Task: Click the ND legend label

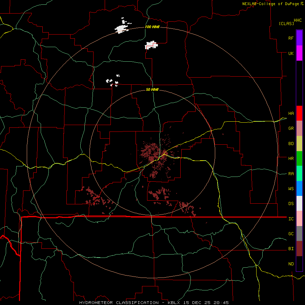Action: tap(291, 264)
